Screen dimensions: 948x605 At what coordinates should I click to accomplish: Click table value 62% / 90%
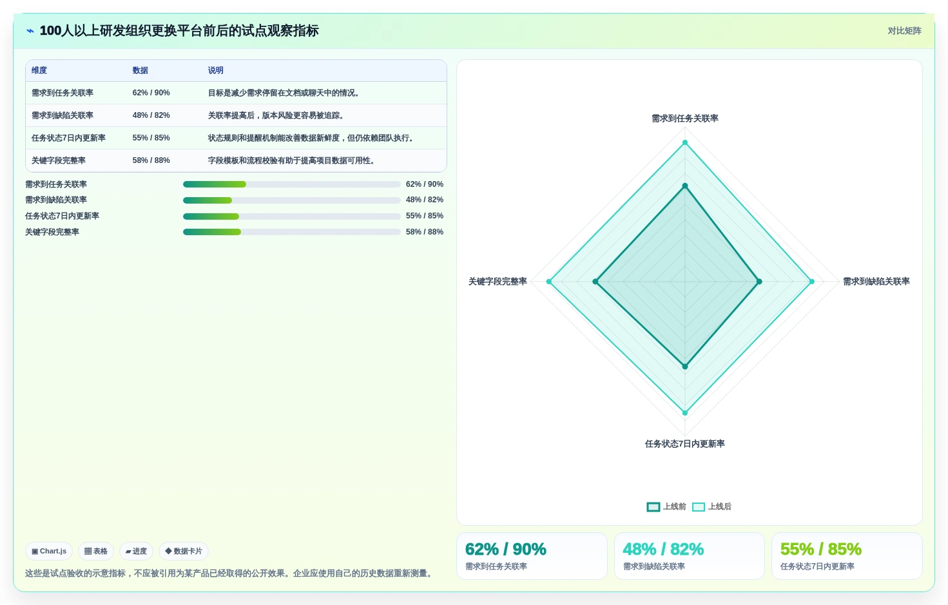151,93
